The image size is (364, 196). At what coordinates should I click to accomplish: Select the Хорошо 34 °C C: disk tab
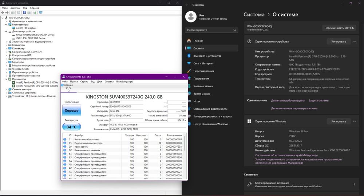coord(68,88)
